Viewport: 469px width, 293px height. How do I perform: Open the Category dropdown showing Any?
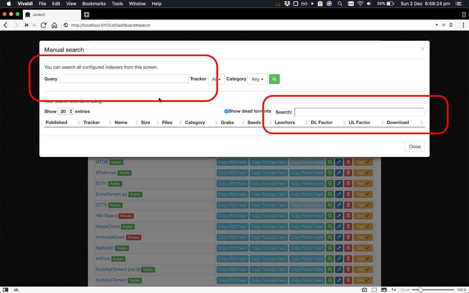[x=257, y=79]
